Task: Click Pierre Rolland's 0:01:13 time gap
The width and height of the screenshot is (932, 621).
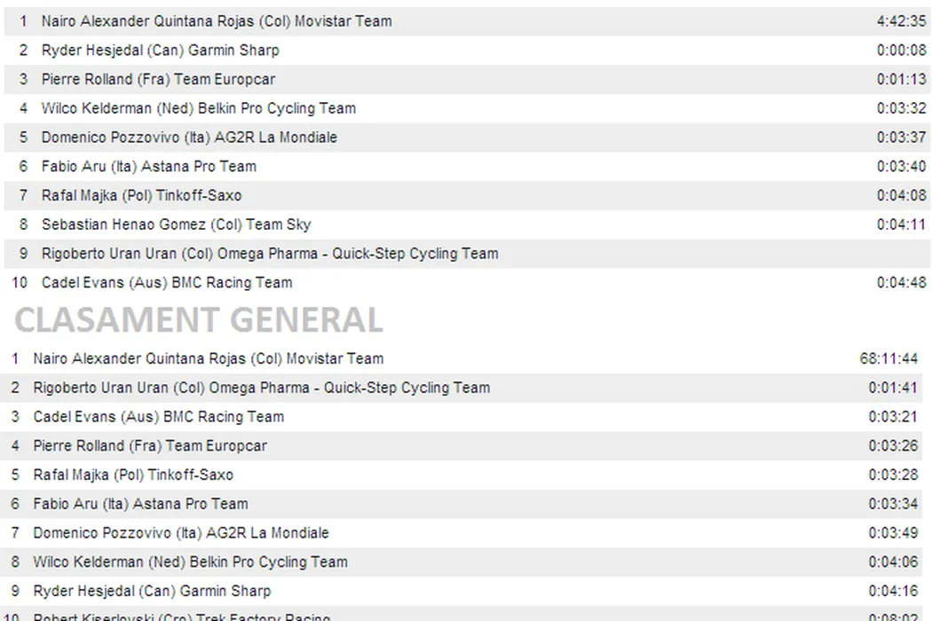Action: [x=901, y=80]
